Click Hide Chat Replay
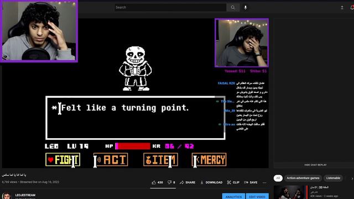Viewport: 354px width, 199px height. point(315,165)
